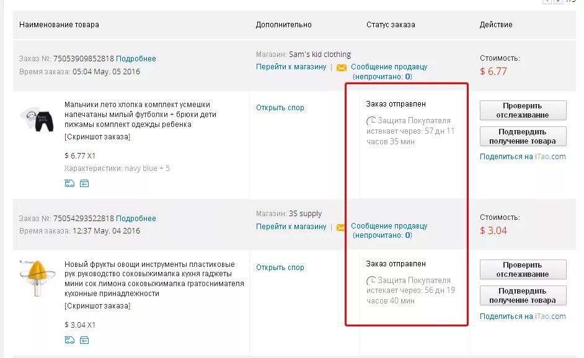Check tracking for $6.77 order

tap(523, 110)
